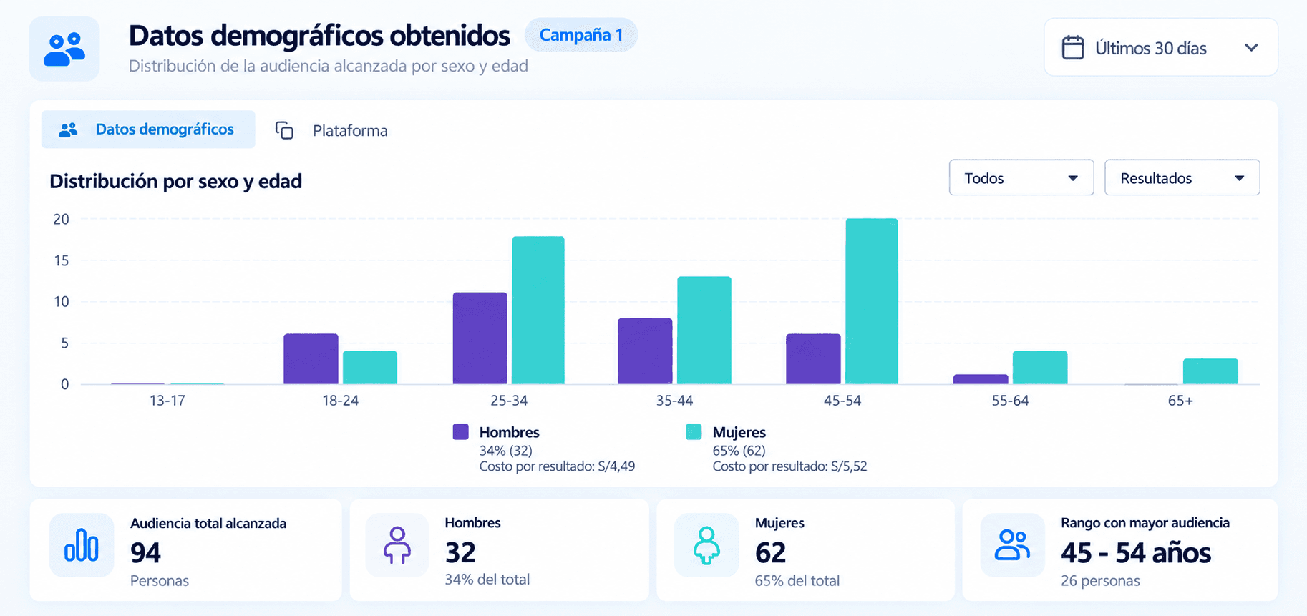
Task: Click the Hombres bar for 18-24
Action: point(311,359)
